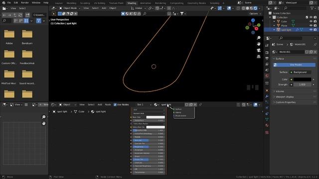Click the image editor pan hand icon
The height and width of the screenshot is (179, 319).
pos(43,123)
